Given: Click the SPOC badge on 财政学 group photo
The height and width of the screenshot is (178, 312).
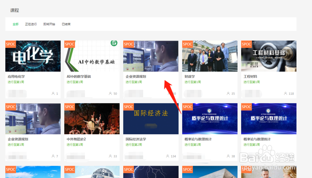Looking at the screenshot, I should [188, 44].
